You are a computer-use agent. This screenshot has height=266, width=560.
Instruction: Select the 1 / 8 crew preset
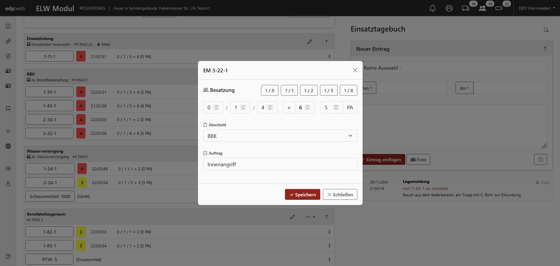tap(348, 90)
